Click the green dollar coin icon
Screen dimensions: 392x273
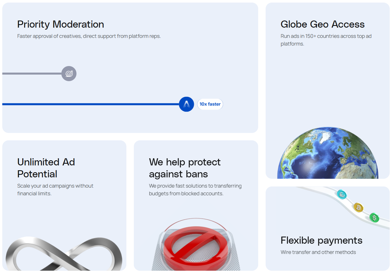coord(374,218)
